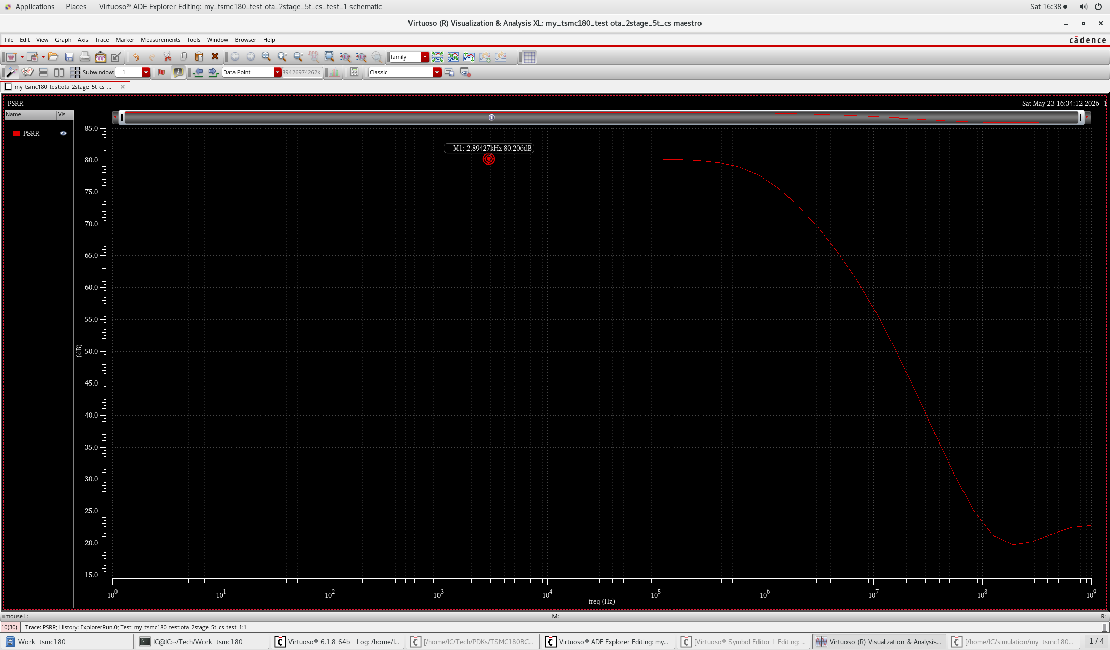The width and height of the screenshot is (1110, 650).
Task: Click the PSRR red color swatch
Action: point(17,133)
